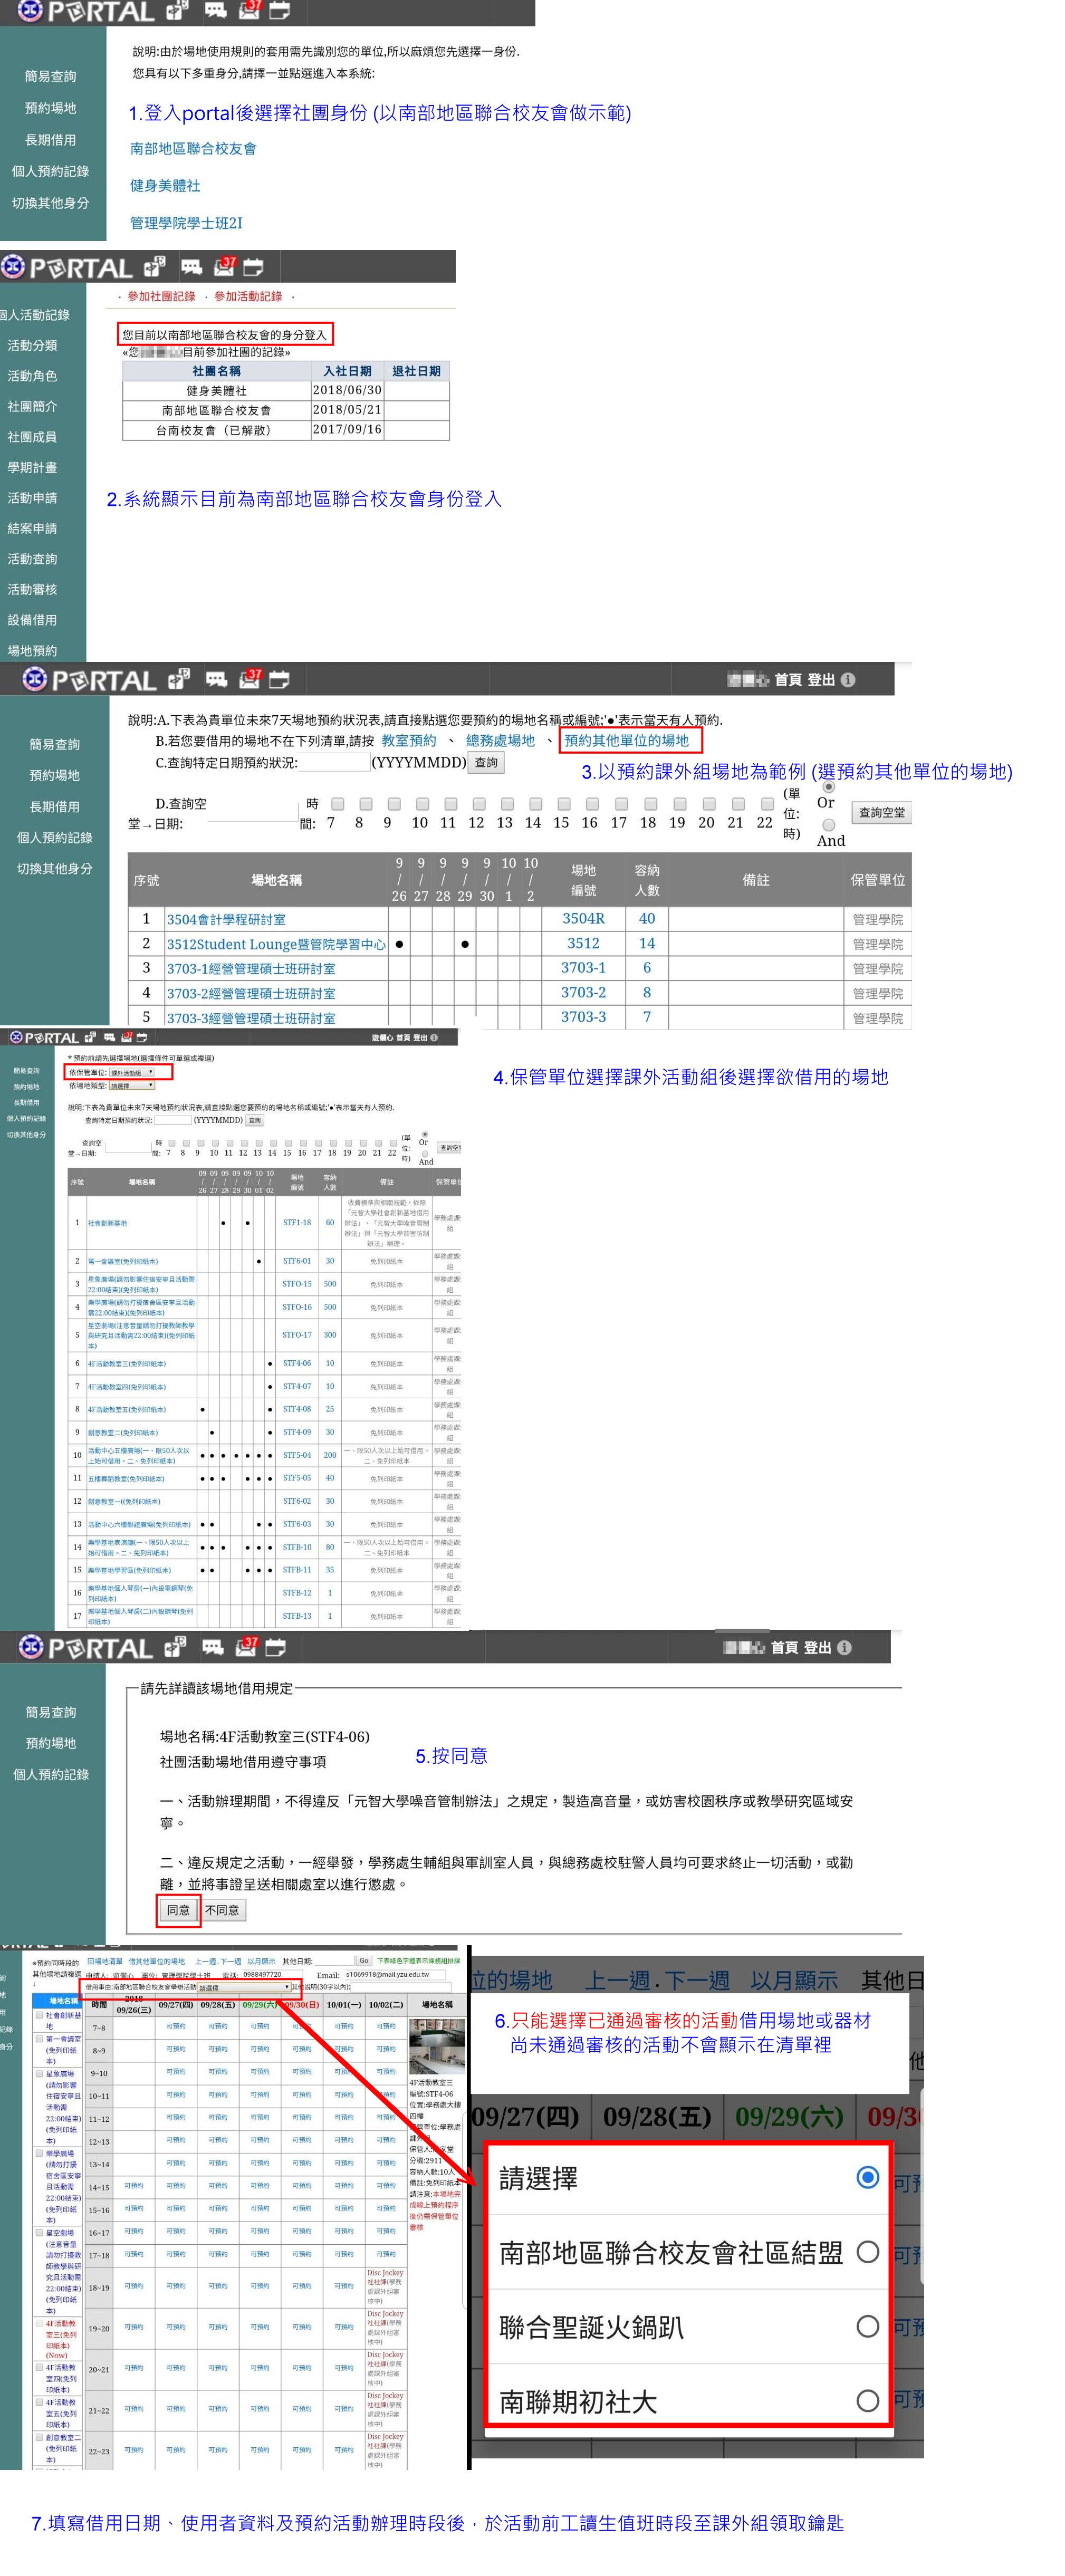The height and width of the screenshot is (2576, 1065).
Task: Switch to the 參加社團紀錄 tab
Action: [x=161, y=296]
